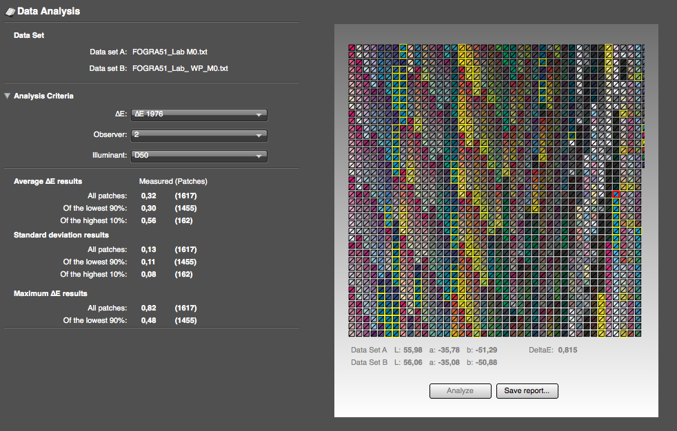Screen dimensions: 677x431
Task: Open the Illuminant D50 dropdown
Action: pos(199,156)
